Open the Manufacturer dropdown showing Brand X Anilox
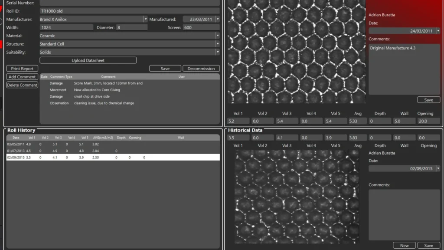Screen dimensions: 444x250 pyautogui.click(x=145, y=19)
